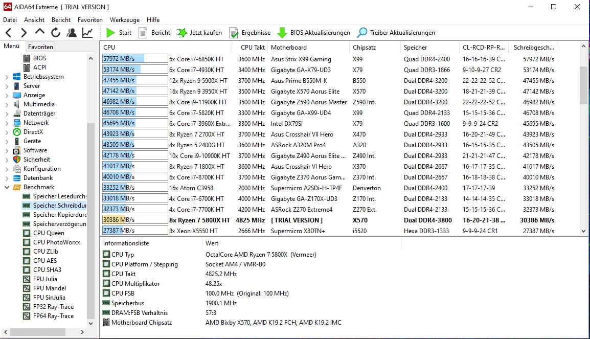Expand the Netzwerk node
Viewport: 590px width, 339px height.
(7, 123)
